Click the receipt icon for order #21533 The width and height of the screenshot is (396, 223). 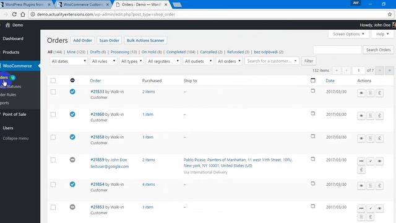(370, 93)
